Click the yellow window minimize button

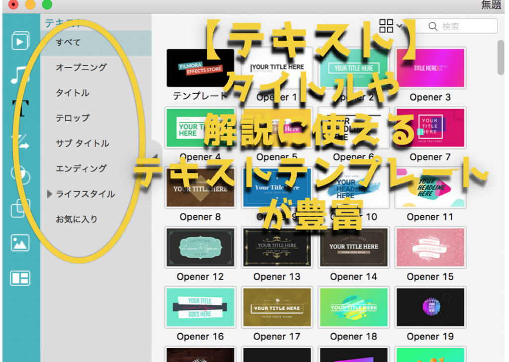pos(30,4)
